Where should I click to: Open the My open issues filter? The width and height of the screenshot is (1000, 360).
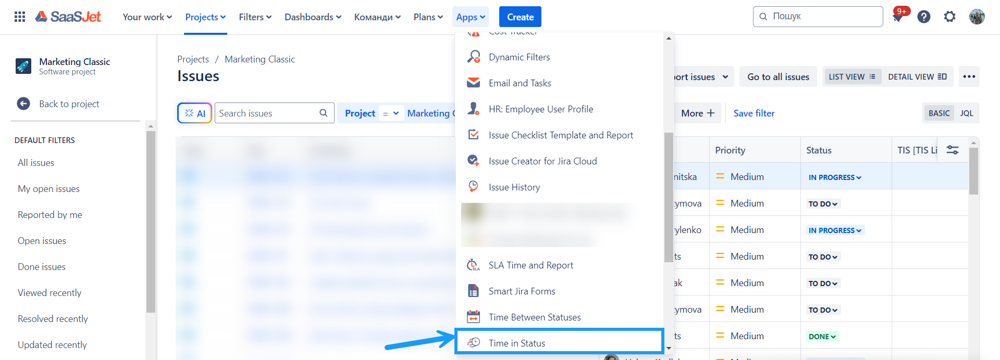pyautogui.click(x=48, y=188)
